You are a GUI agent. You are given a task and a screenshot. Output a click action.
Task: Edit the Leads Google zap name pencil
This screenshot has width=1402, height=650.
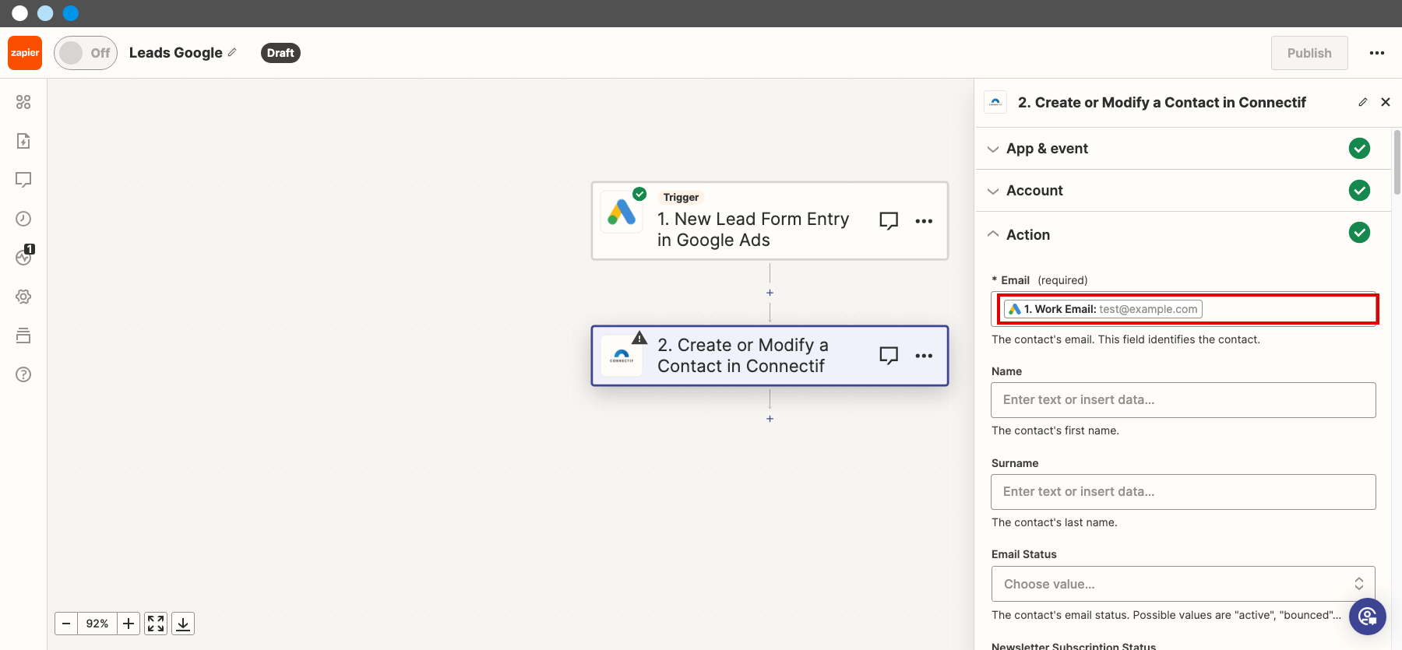pos(232,52)
